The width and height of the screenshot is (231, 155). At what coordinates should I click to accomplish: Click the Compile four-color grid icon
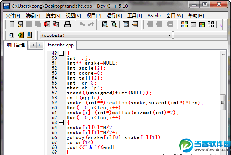[x=184, y=25]
